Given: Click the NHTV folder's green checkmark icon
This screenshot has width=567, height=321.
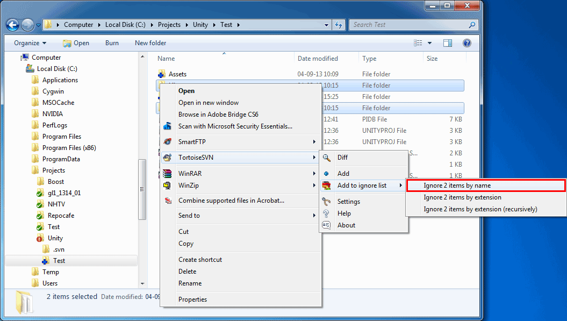Looking at the screenshot, I should [x=40, y=204].
